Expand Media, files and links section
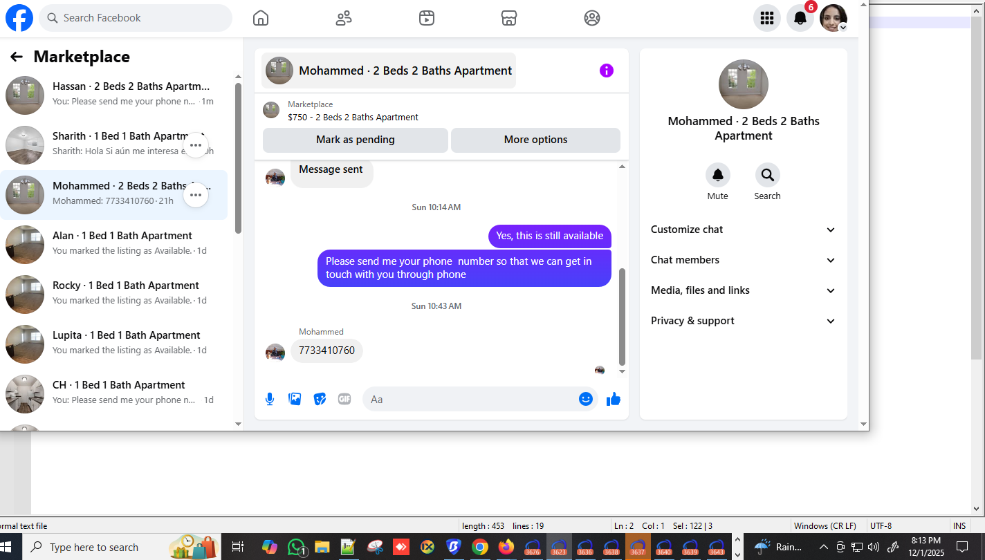Viewport: 985px width, 560px height. click(x=744, y=290)
